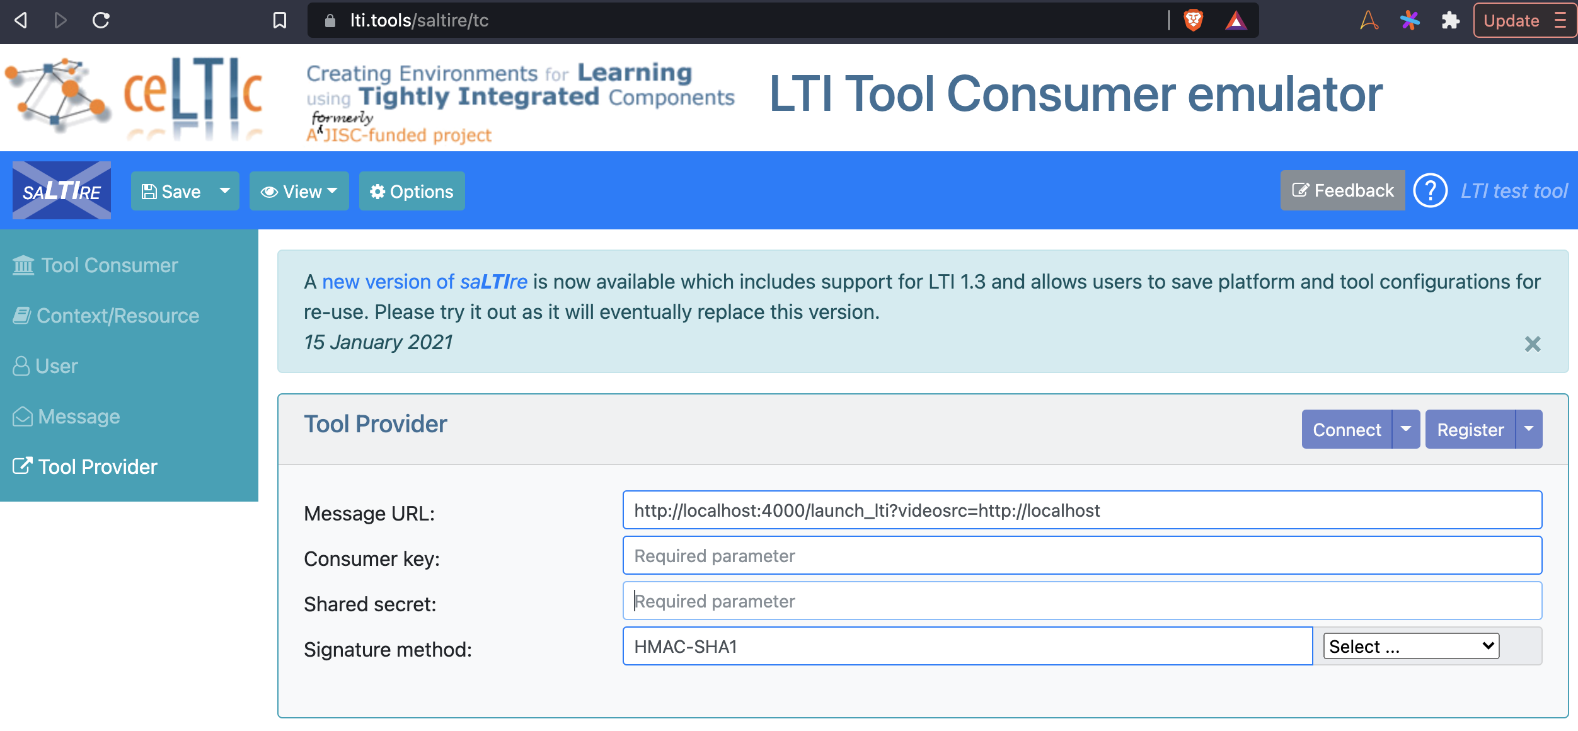Reload the page with refresh icon
Viewport: 1578px width, 731px height.
pos(101,21)
